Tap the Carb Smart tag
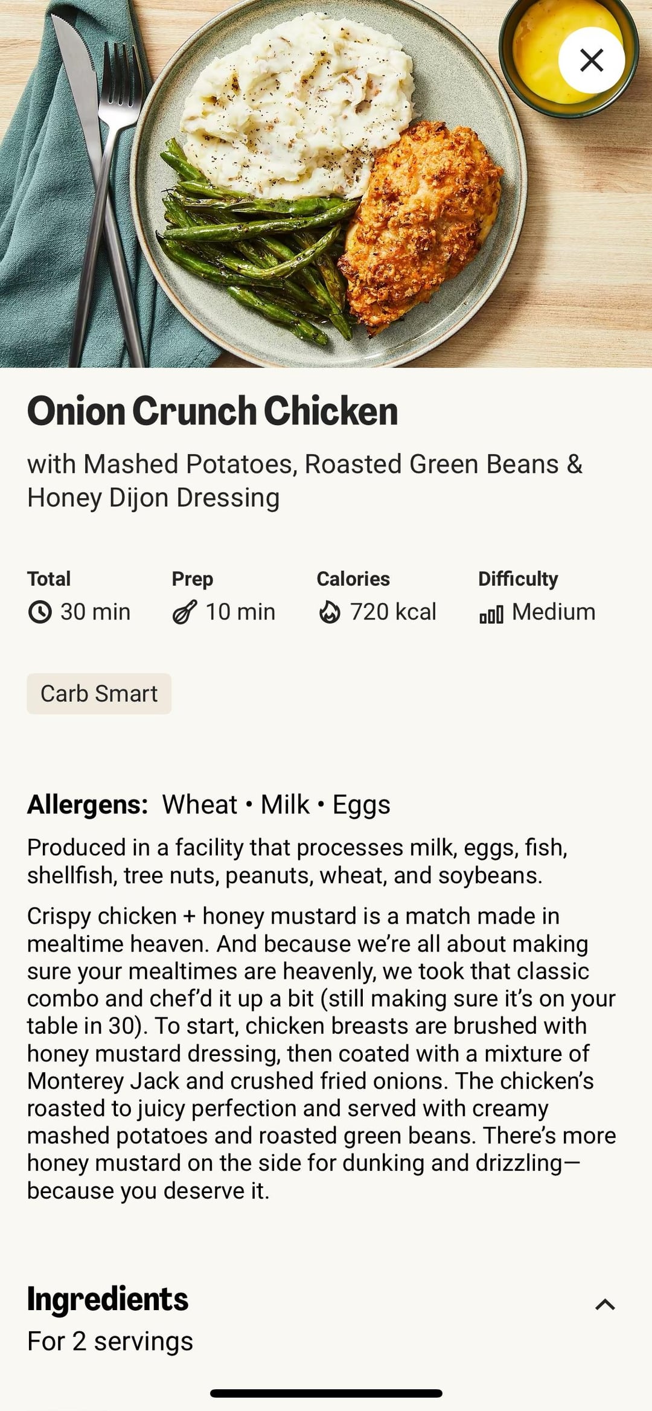The image size is (652, 1411). click(x=99, y=694)
